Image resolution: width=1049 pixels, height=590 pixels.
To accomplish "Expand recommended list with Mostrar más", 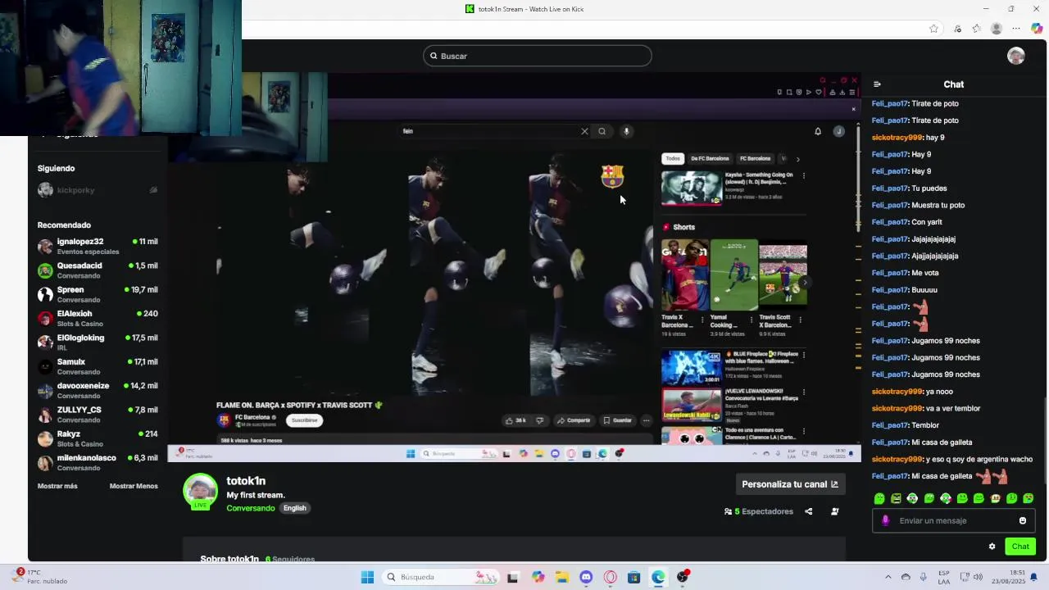I will (x=57, y=486).
